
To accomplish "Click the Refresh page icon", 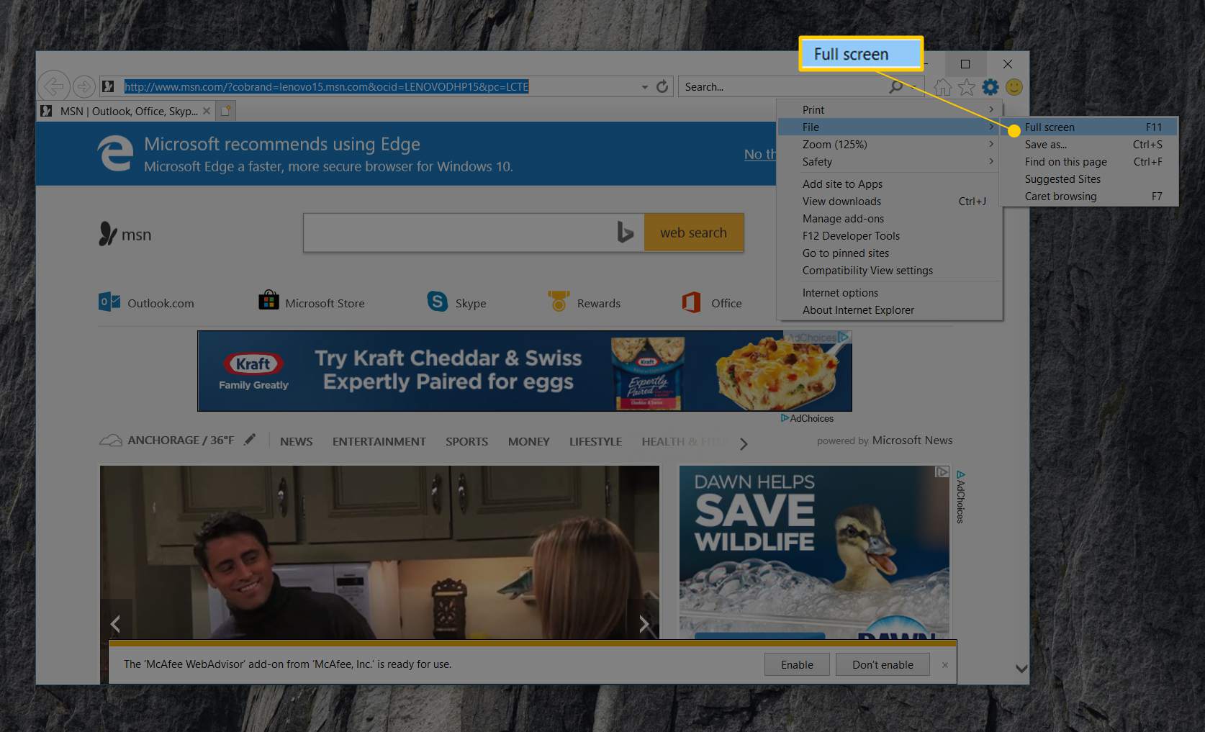I will tap(662, 87).
